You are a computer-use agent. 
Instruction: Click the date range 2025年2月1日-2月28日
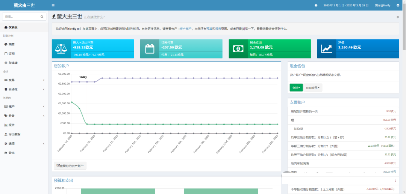[346, 5]
